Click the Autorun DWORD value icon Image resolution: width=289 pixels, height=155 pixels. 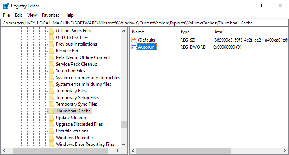pos(134,47)
